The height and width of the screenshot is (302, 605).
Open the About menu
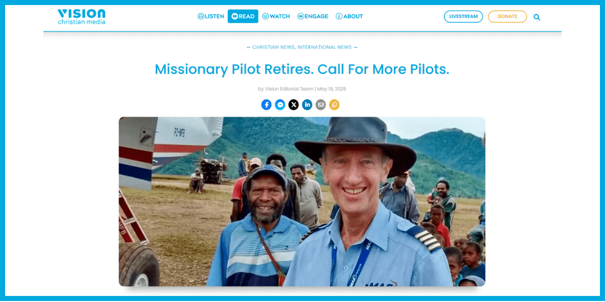(x=349, y=16)
